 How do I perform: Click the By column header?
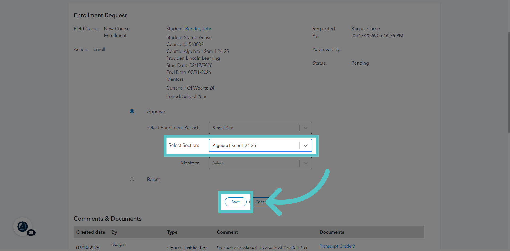point(114,232)
